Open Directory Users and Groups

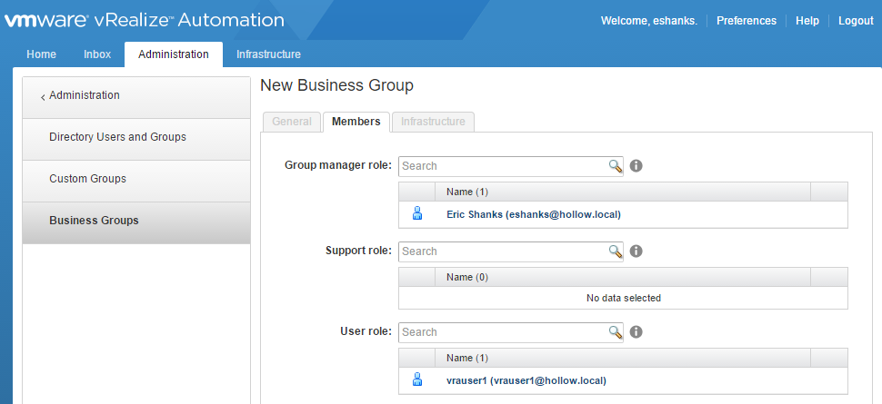(136, 139)
